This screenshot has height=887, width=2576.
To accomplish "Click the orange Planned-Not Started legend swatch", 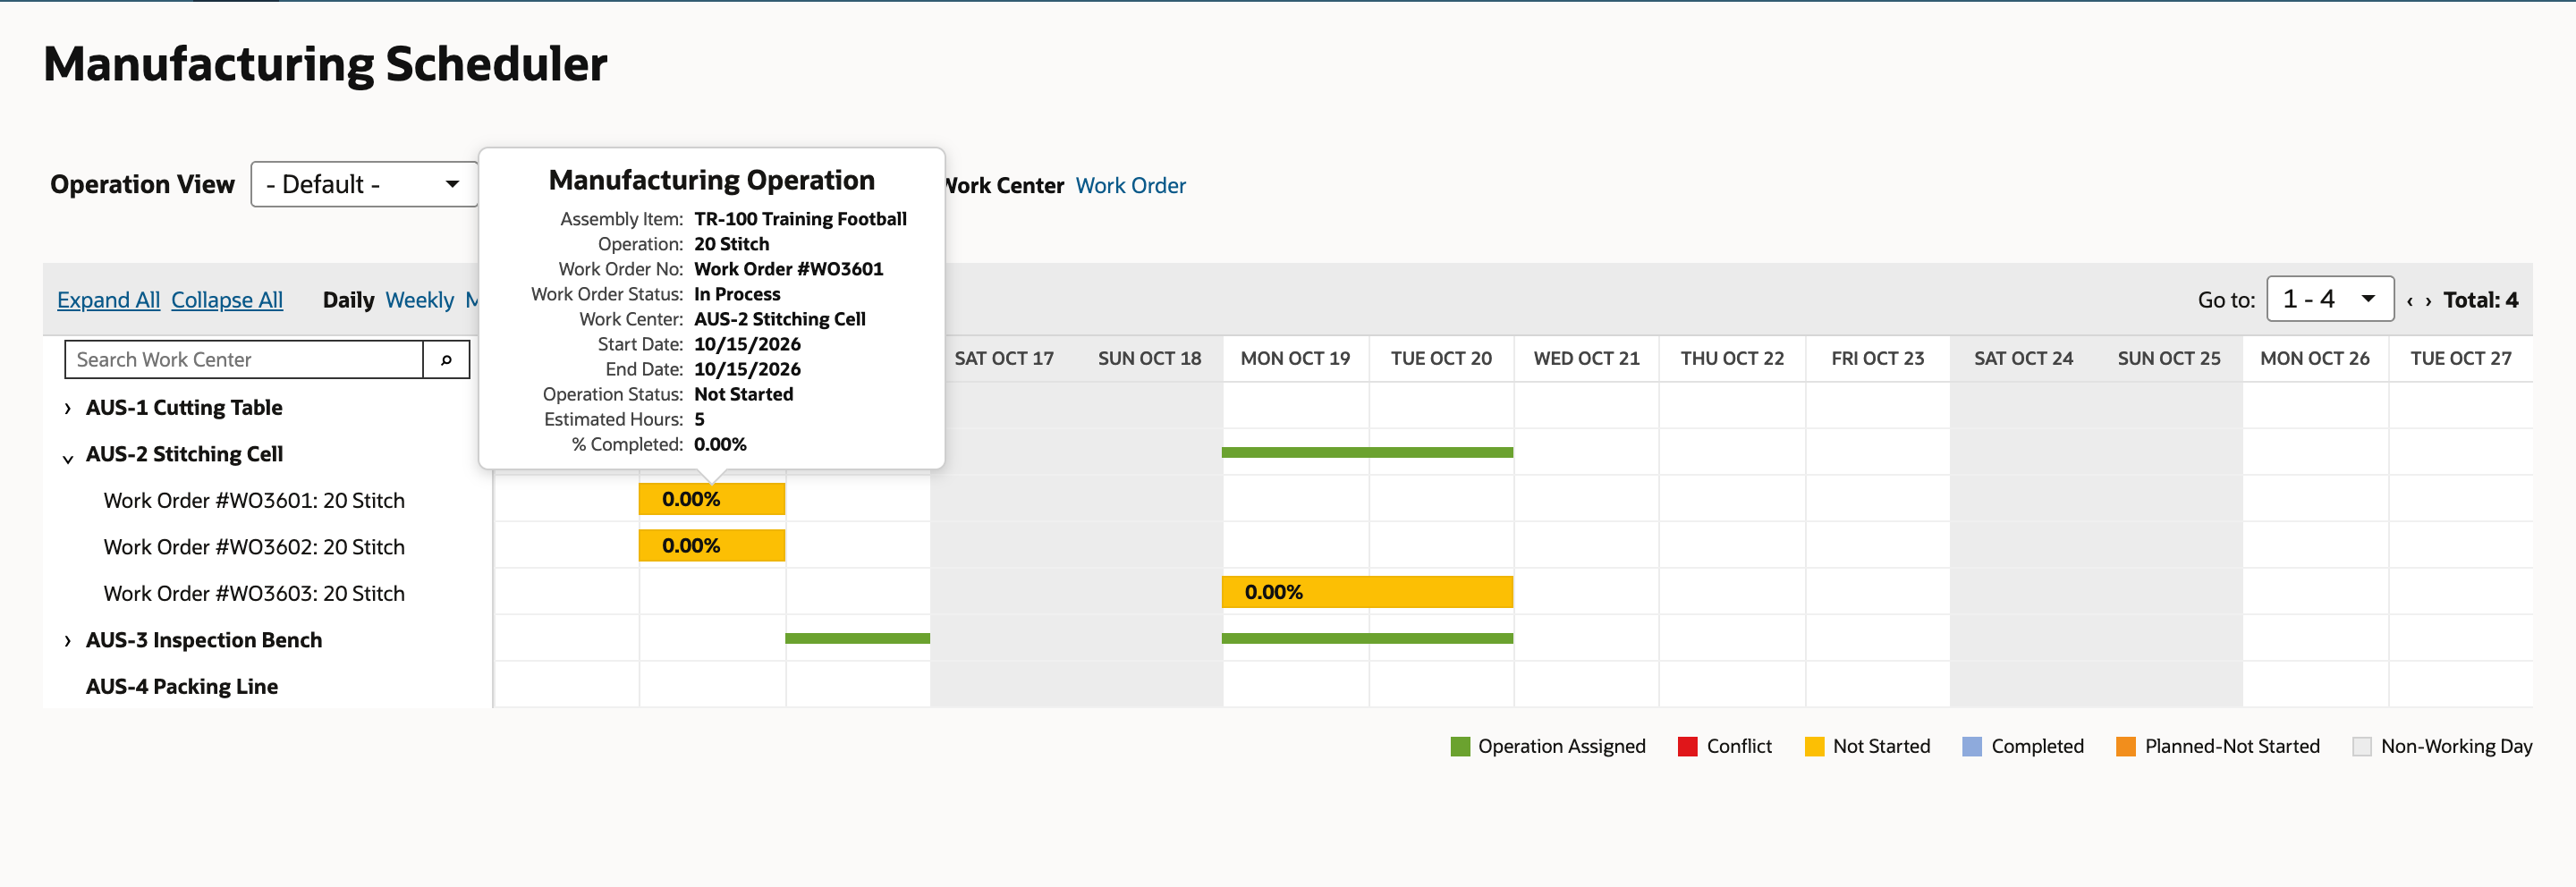I will (2126, 746).
